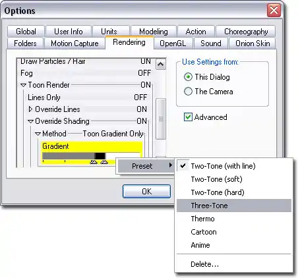The image size is (298, 278).
Task: Collapse the Toon Render section
Action: pyautogui.click(x=23, y=85)
